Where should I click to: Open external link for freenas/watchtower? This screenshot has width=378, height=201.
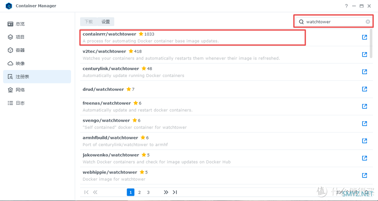[364, 106]
